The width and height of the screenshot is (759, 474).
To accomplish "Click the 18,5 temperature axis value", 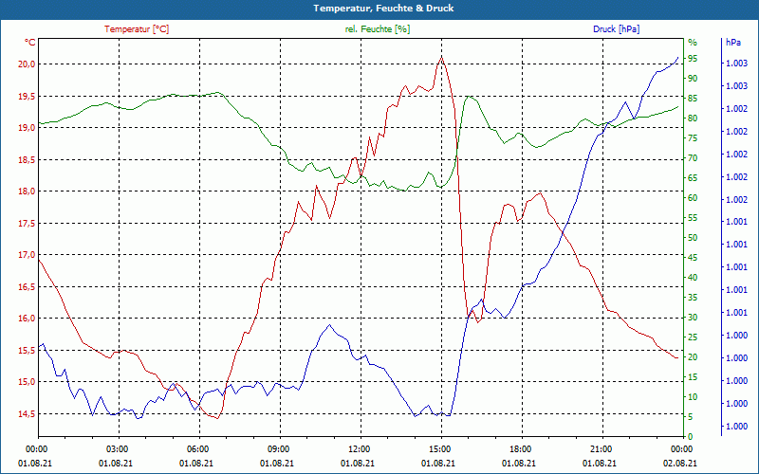I will [27, 159].
